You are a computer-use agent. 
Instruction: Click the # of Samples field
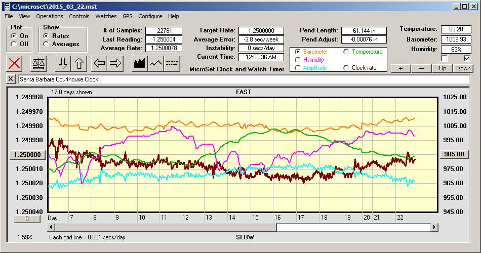click(164, 31)
